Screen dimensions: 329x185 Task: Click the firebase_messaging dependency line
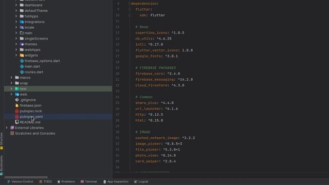tap(164, 80)
